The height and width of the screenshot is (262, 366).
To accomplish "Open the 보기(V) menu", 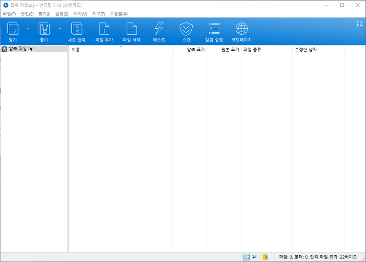I will [x=81, y=14].
